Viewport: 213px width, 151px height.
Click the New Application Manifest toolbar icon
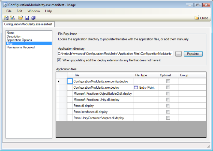6,18
